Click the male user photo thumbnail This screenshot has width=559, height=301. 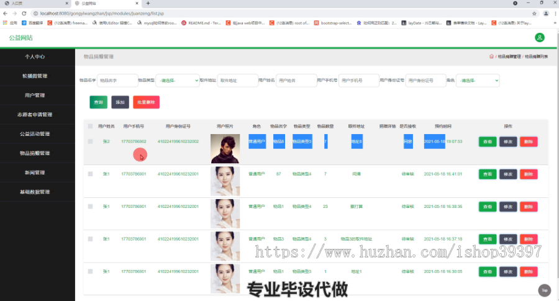[225, 148]
